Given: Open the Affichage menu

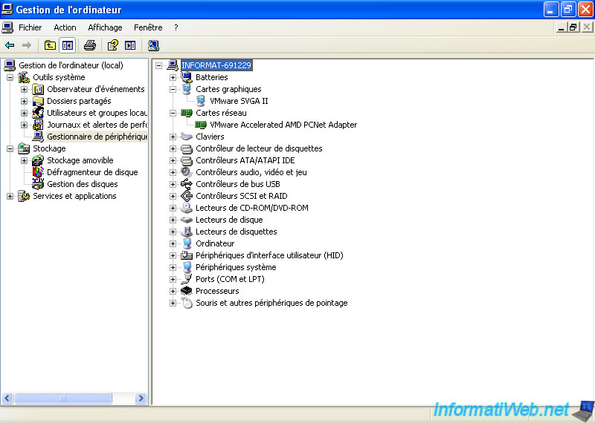Looking at the screenshot, I should [105, 27].
